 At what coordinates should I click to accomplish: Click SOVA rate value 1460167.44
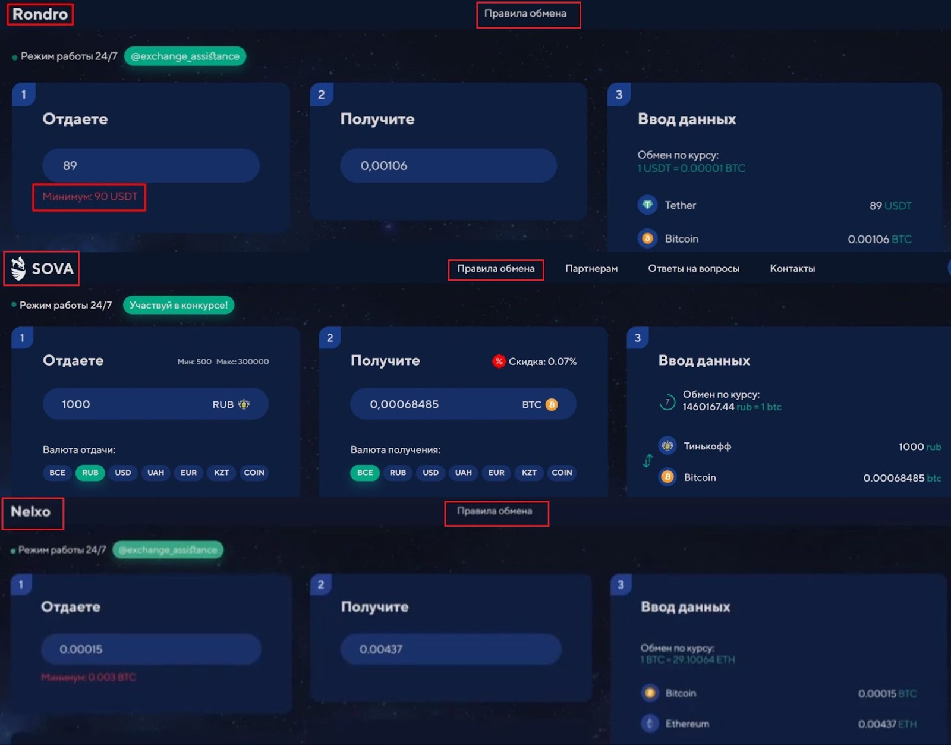[708, 407]
